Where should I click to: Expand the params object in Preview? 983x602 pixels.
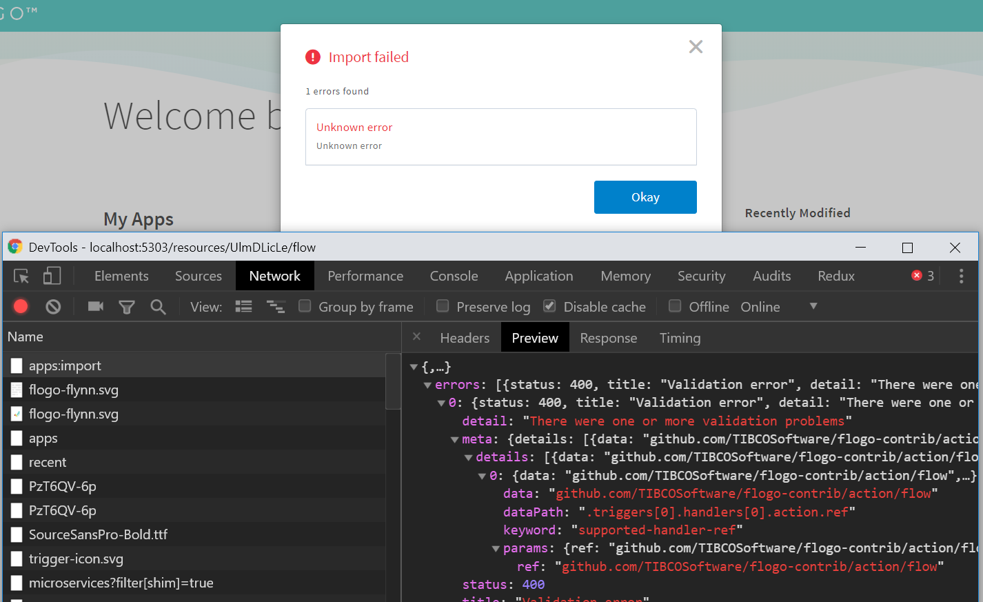495,548
